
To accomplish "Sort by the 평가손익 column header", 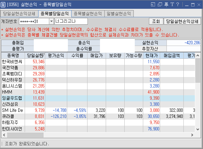I will (56, 55).
